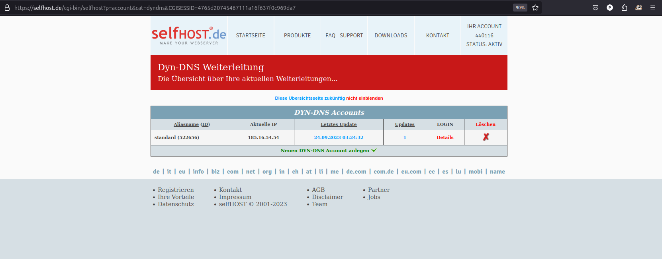This screenshot has width=662, height=259.
Task: Click the nicht einblenden link
Action: point(364,98)
